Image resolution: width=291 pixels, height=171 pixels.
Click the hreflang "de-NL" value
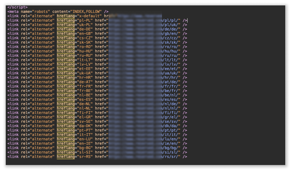point(85,104)
